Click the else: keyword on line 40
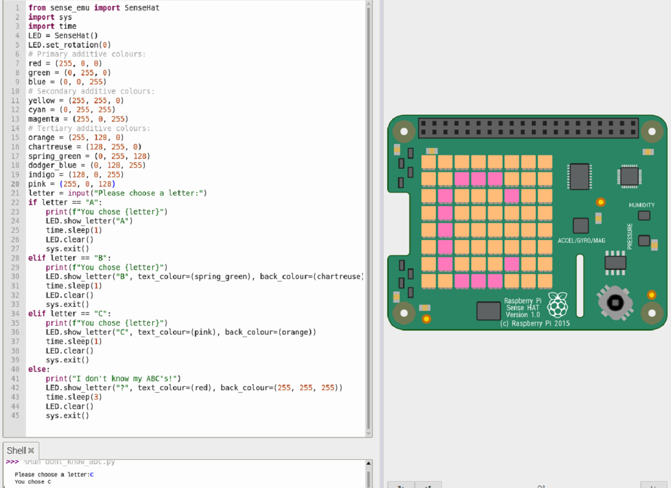The width and height of the screenshot is (671, 488). tap(37, 369)
